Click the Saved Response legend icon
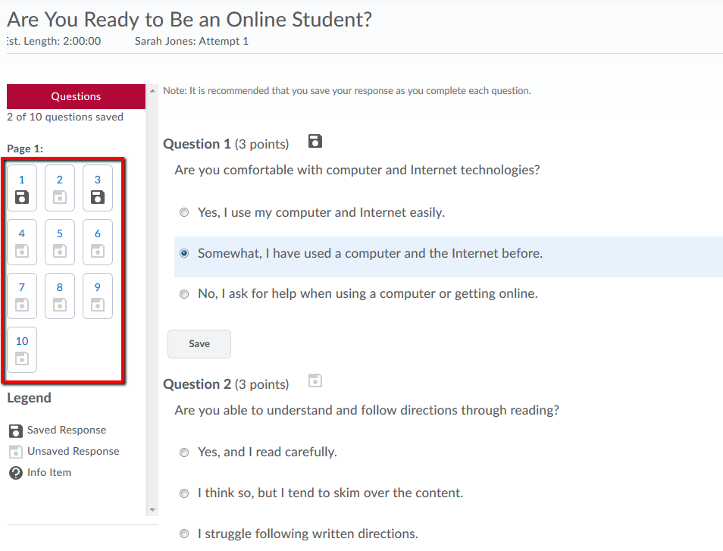This screenshot has width=723, height=551. 15,431
